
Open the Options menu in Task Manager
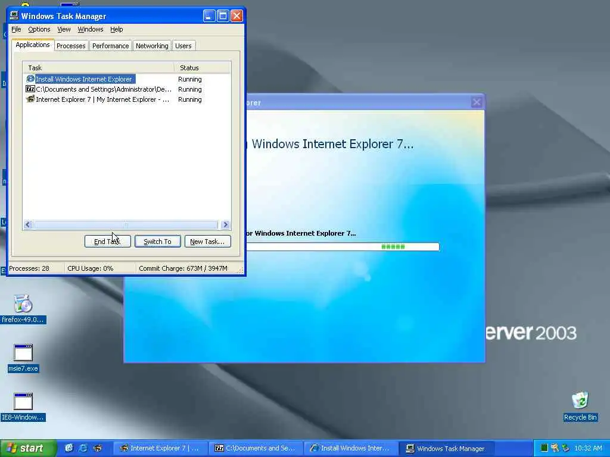tap(39, 29)
